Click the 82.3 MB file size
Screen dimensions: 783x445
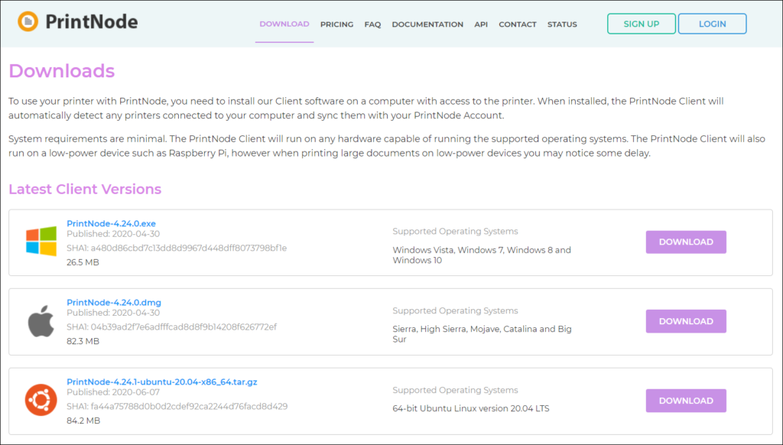click(83, 341)
